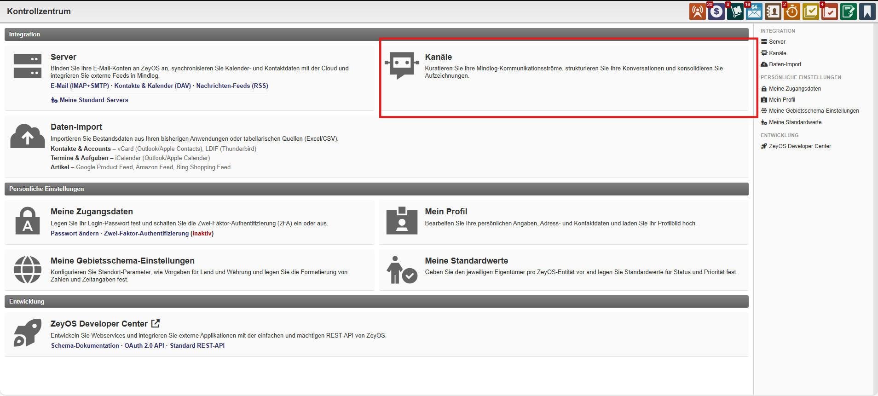This screenshot has width=878, height=396.
Task: Click the Nachrichten-Feeds (RSS) link
Action: [232, 86]
